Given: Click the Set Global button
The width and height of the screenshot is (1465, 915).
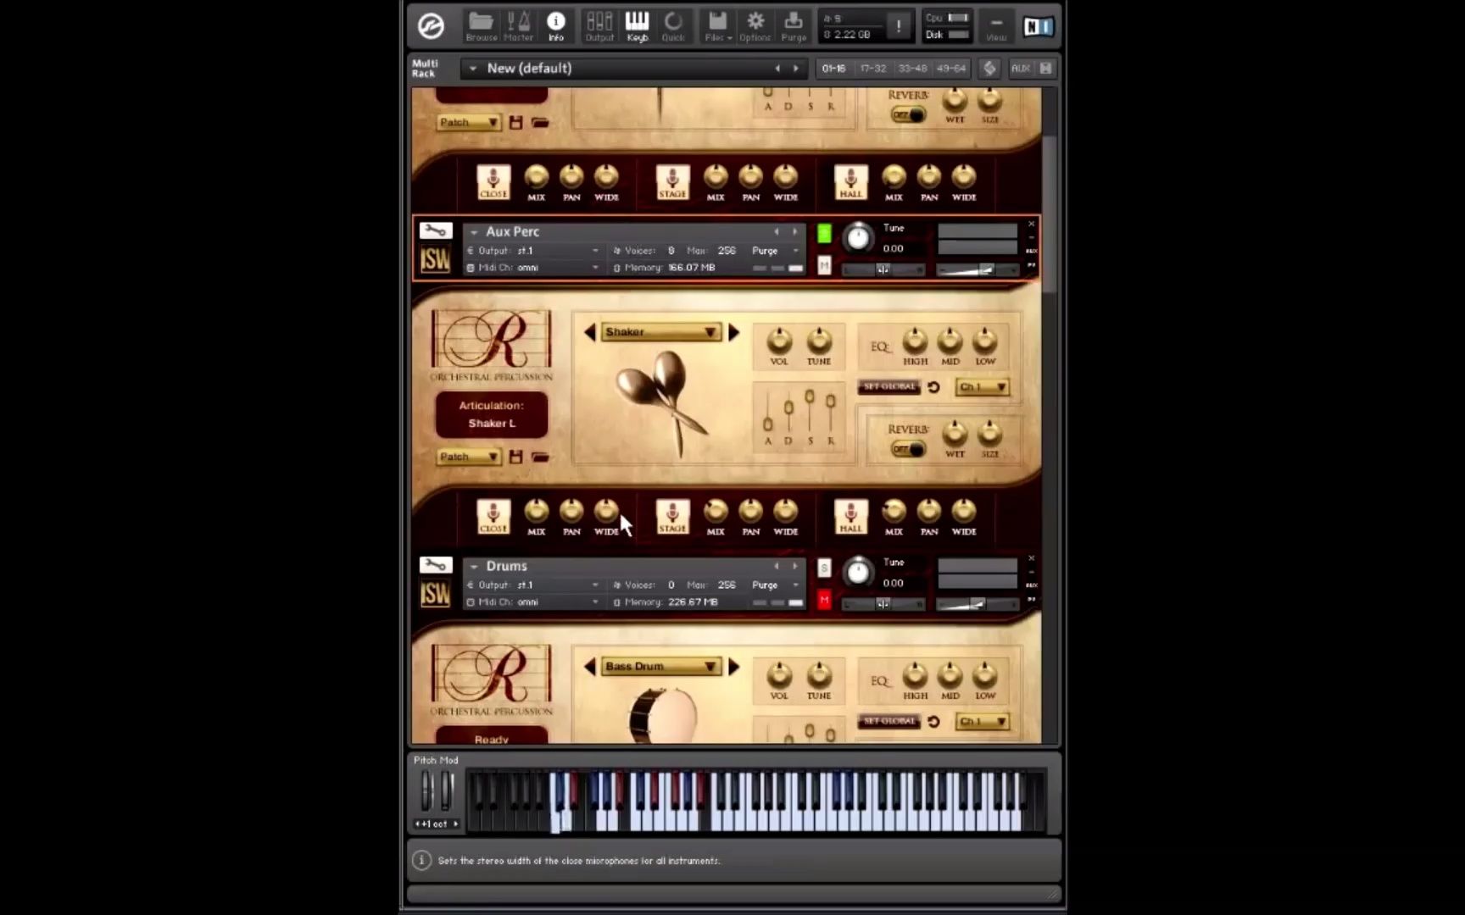Looking at the screenshot, I should click(x=888, y=386).
